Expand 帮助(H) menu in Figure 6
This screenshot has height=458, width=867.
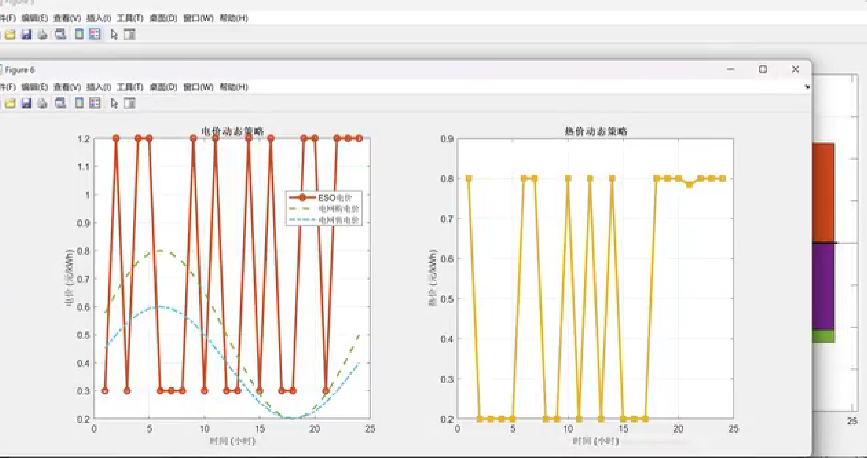coord(234,87)
